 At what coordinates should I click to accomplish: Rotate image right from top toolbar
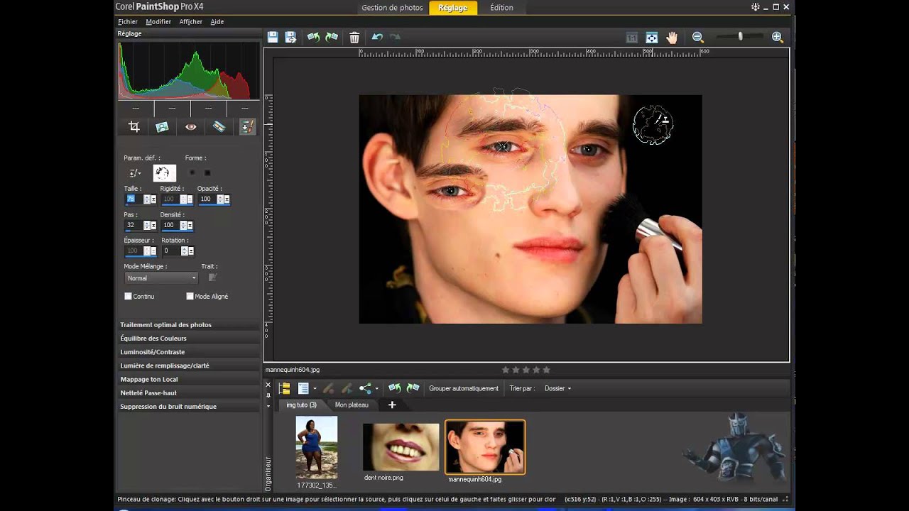[x=332, y=37]
